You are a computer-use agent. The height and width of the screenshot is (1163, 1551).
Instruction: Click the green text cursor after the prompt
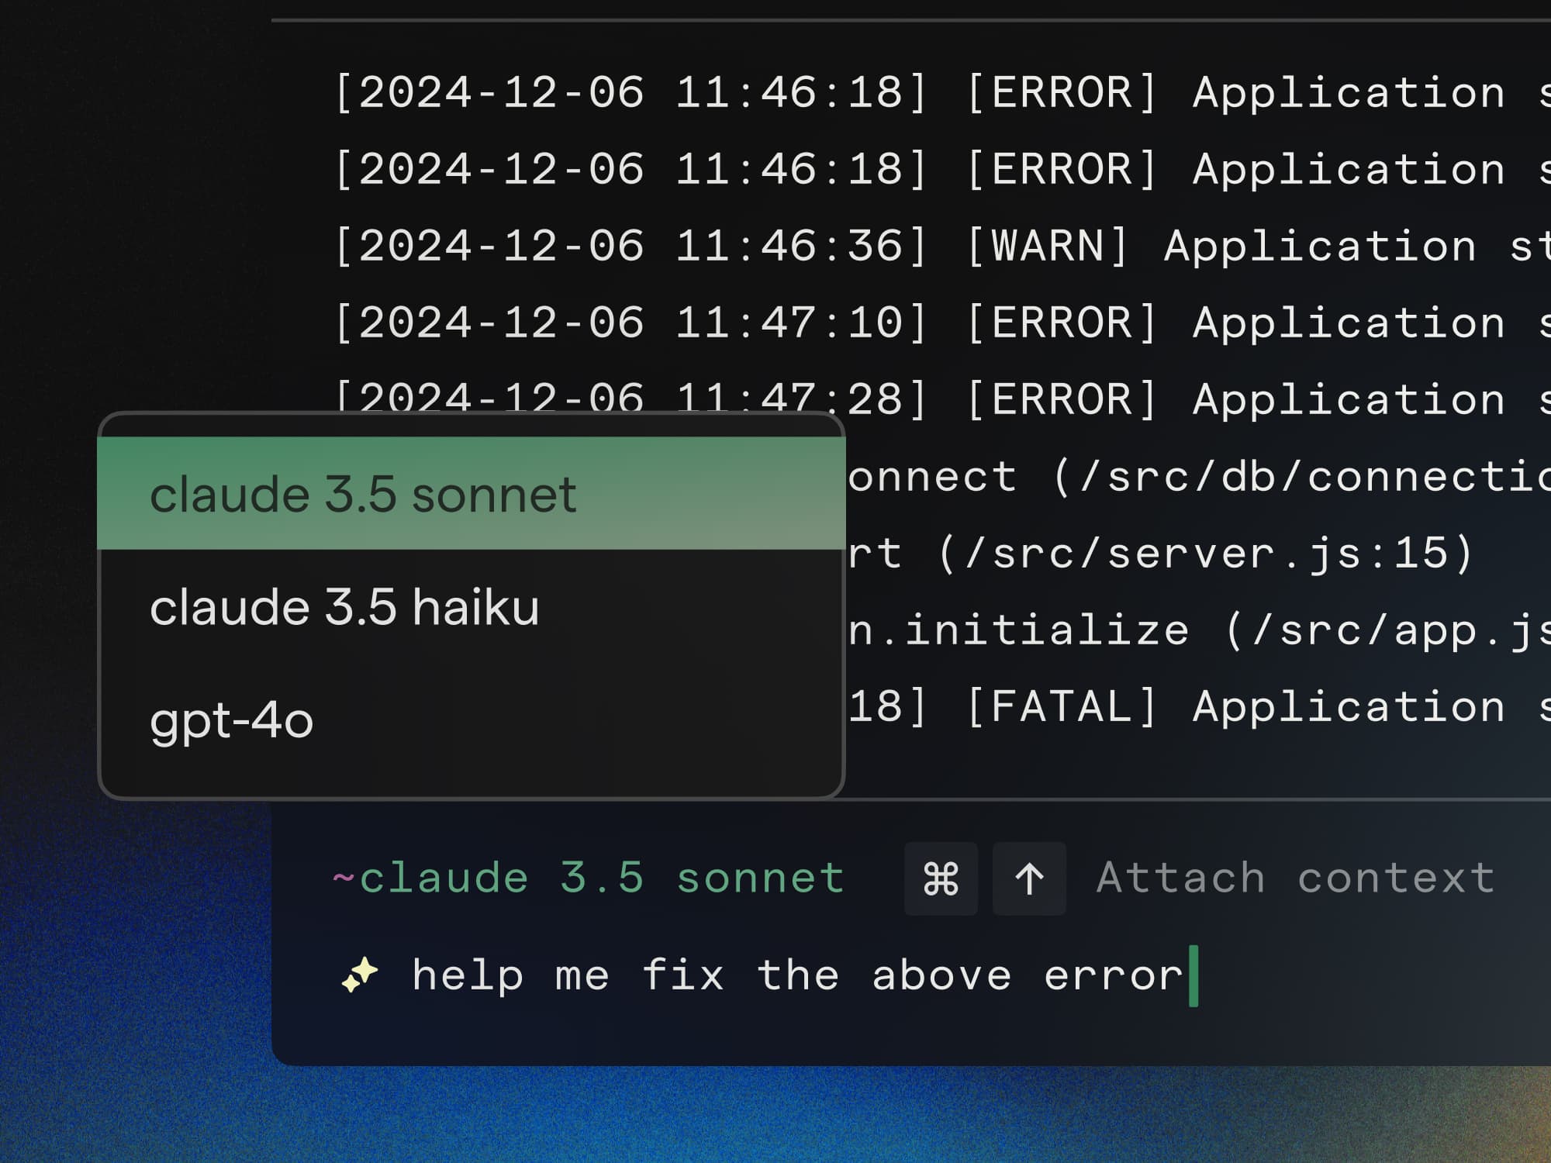click(1193, 975)
